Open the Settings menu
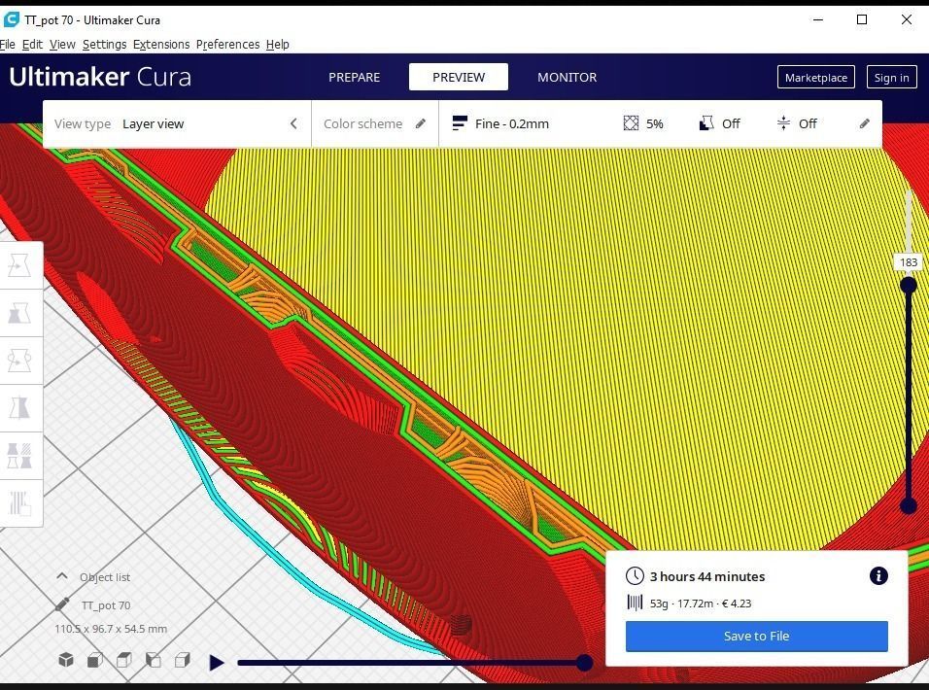 click(104, 45)
